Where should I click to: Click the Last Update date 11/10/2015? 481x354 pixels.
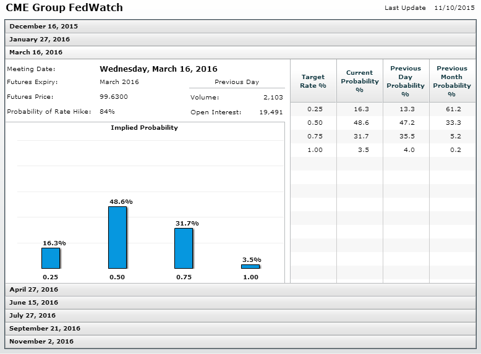pos(454,8)
